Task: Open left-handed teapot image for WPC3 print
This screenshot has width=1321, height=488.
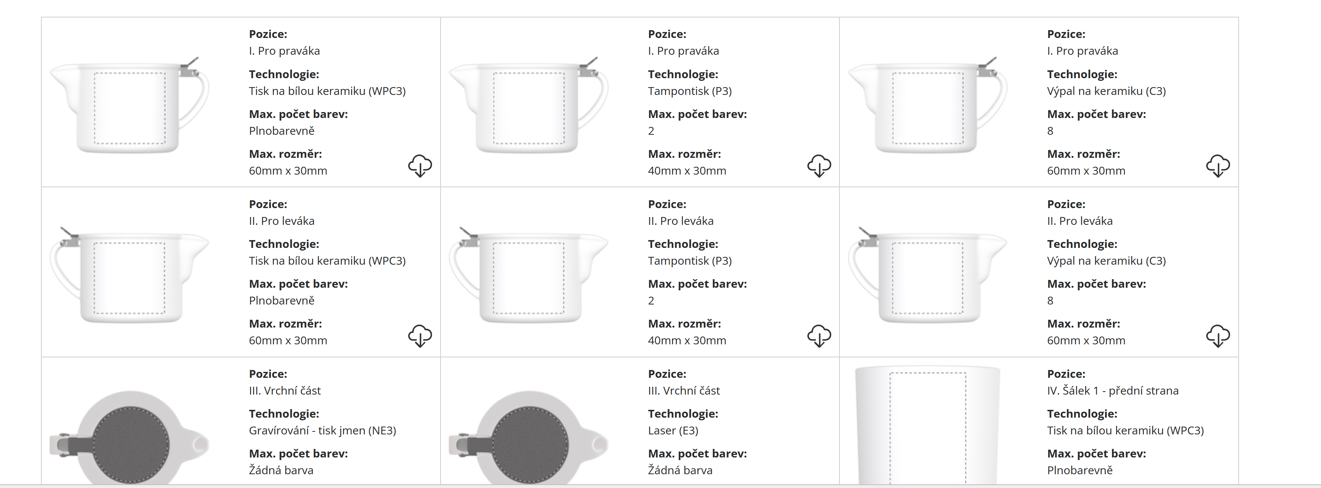Action: [x=129, y=275]
